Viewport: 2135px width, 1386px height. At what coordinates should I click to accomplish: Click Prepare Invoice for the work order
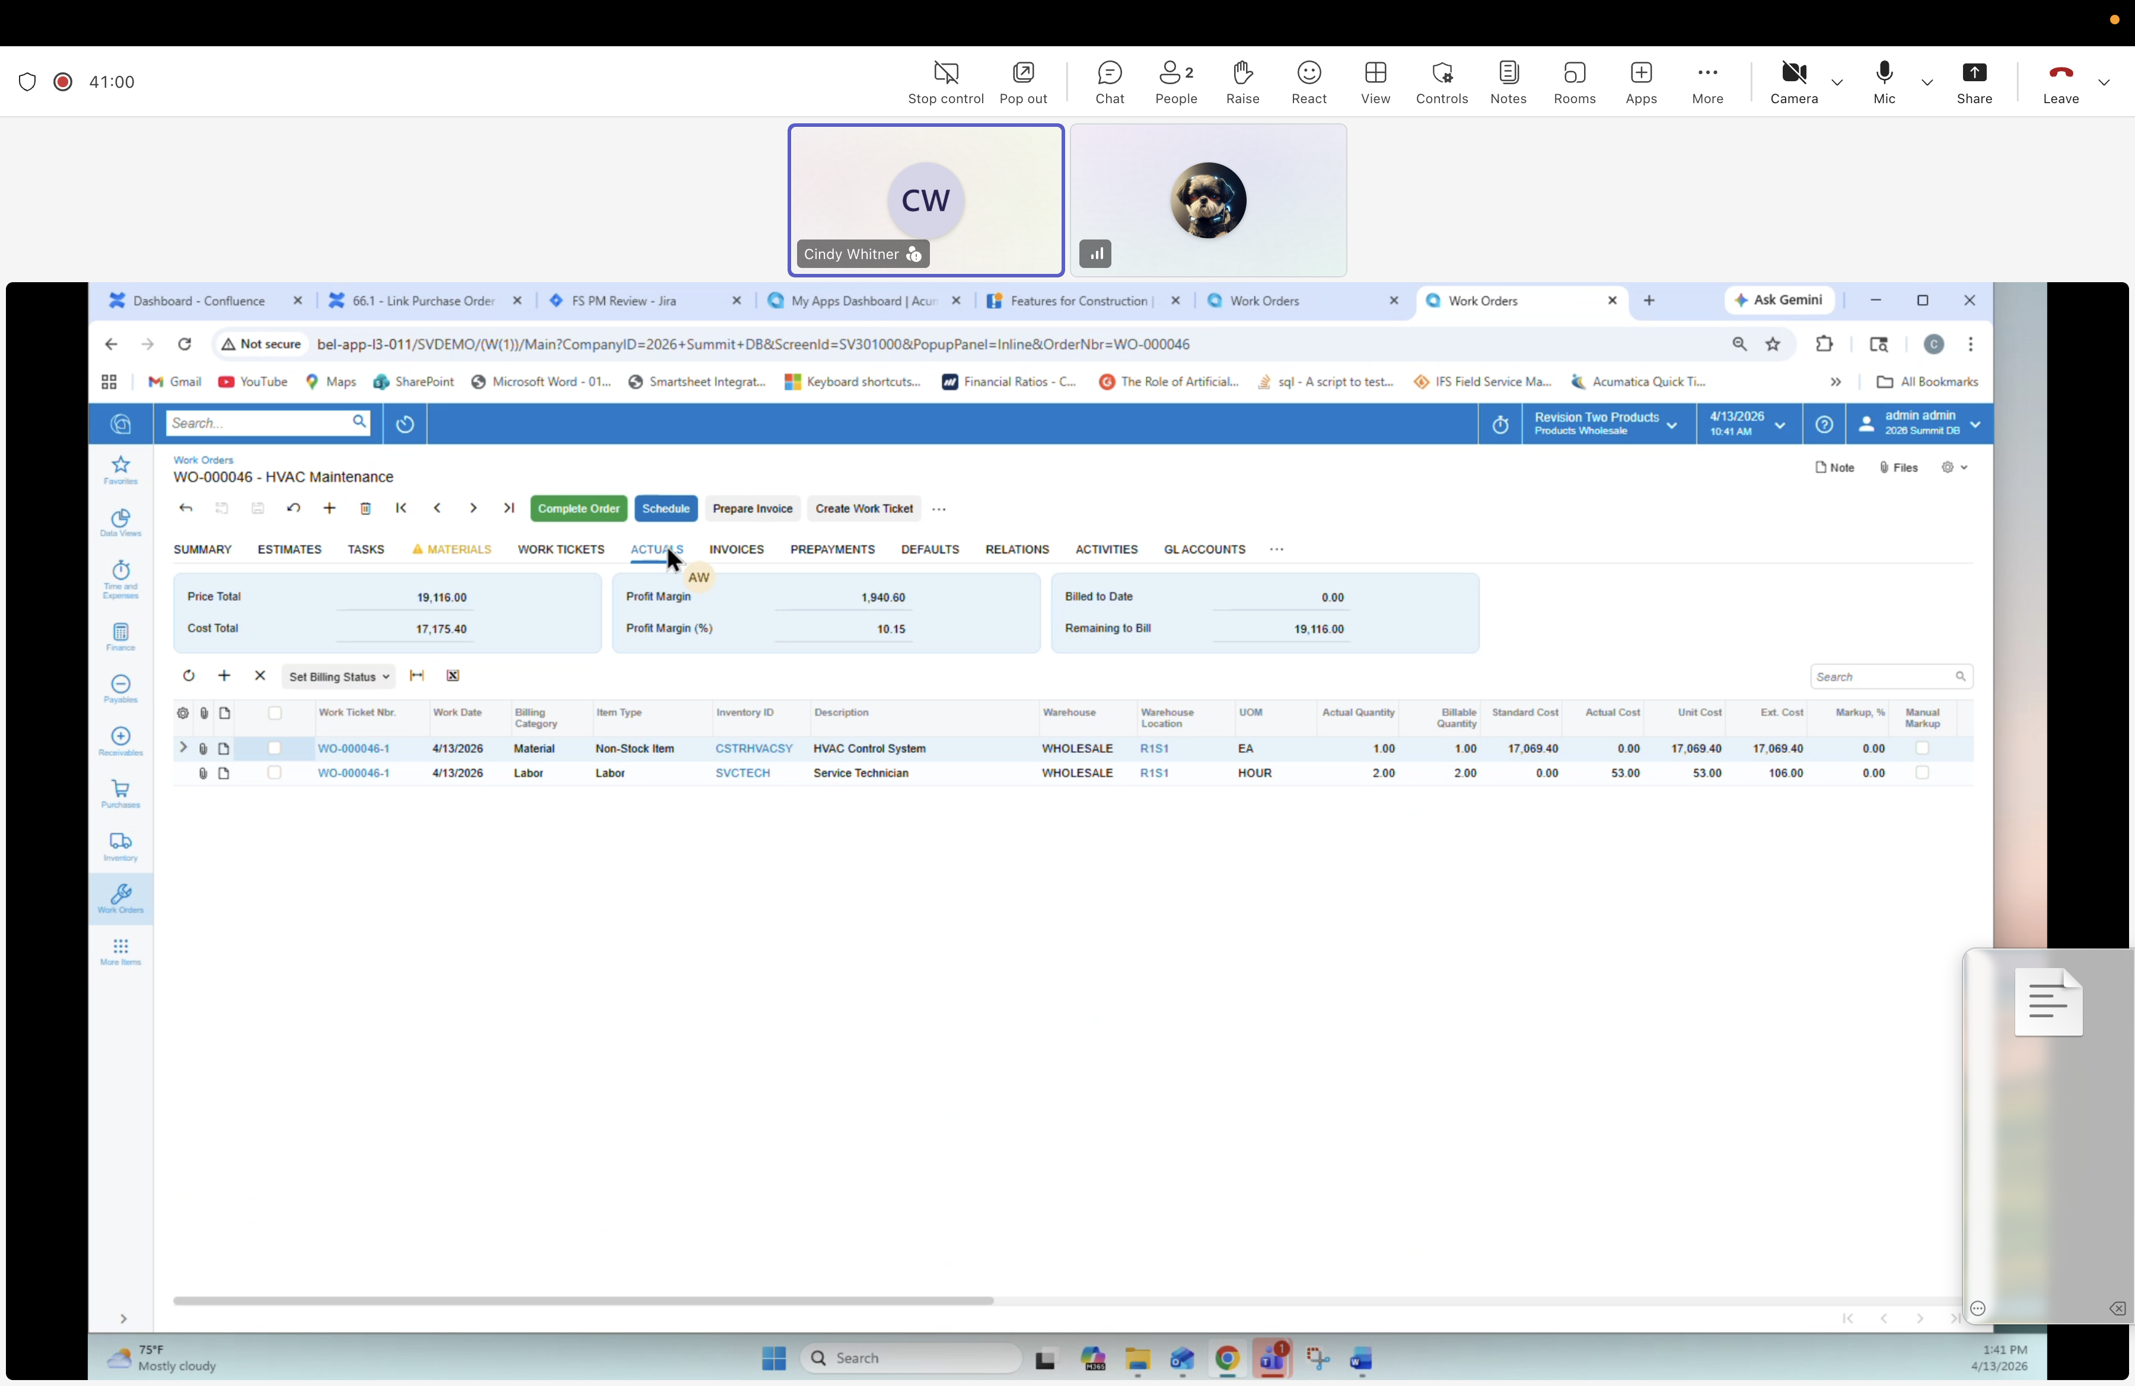752,508
